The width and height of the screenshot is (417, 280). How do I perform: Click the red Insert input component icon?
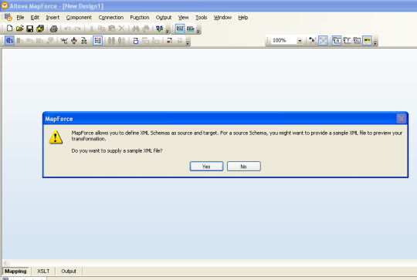click(x=169, y=41)
